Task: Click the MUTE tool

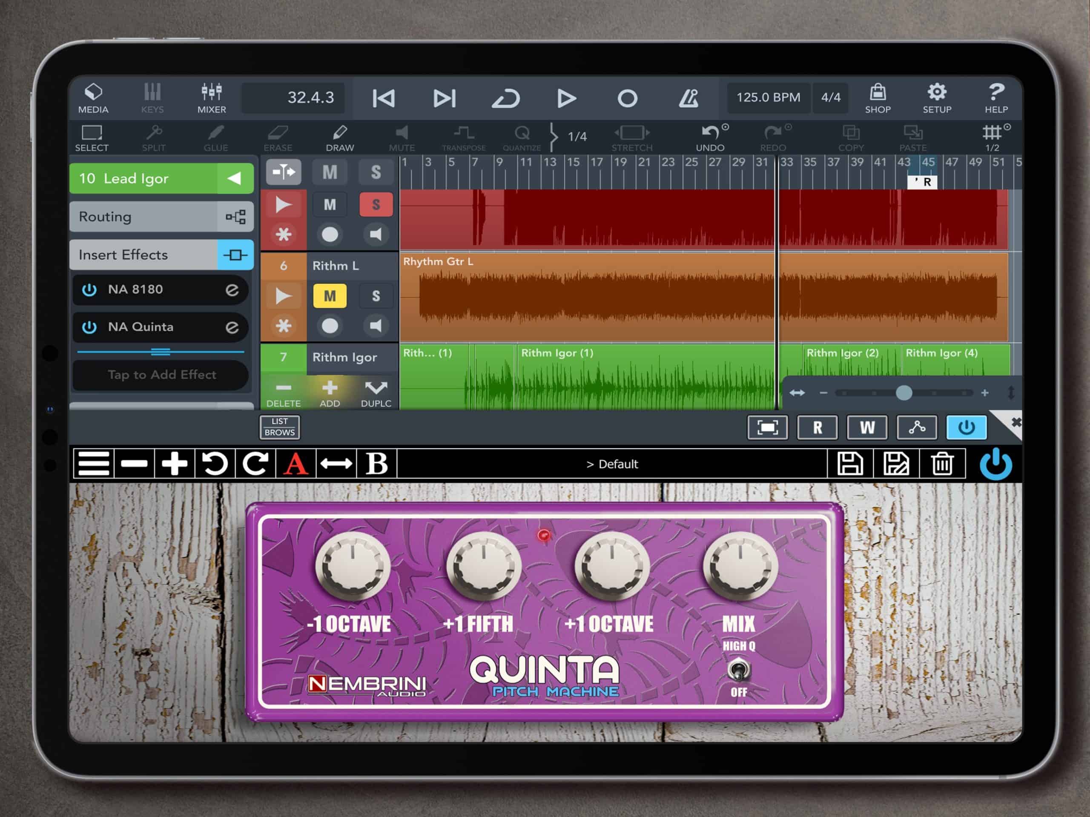Action: pyautogui.click(x=402, y=138)
